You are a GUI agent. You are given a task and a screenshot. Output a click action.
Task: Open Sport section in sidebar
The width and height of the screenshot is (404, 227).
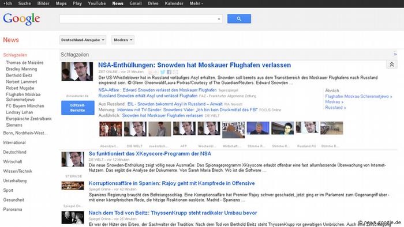[x=8, y=191]
